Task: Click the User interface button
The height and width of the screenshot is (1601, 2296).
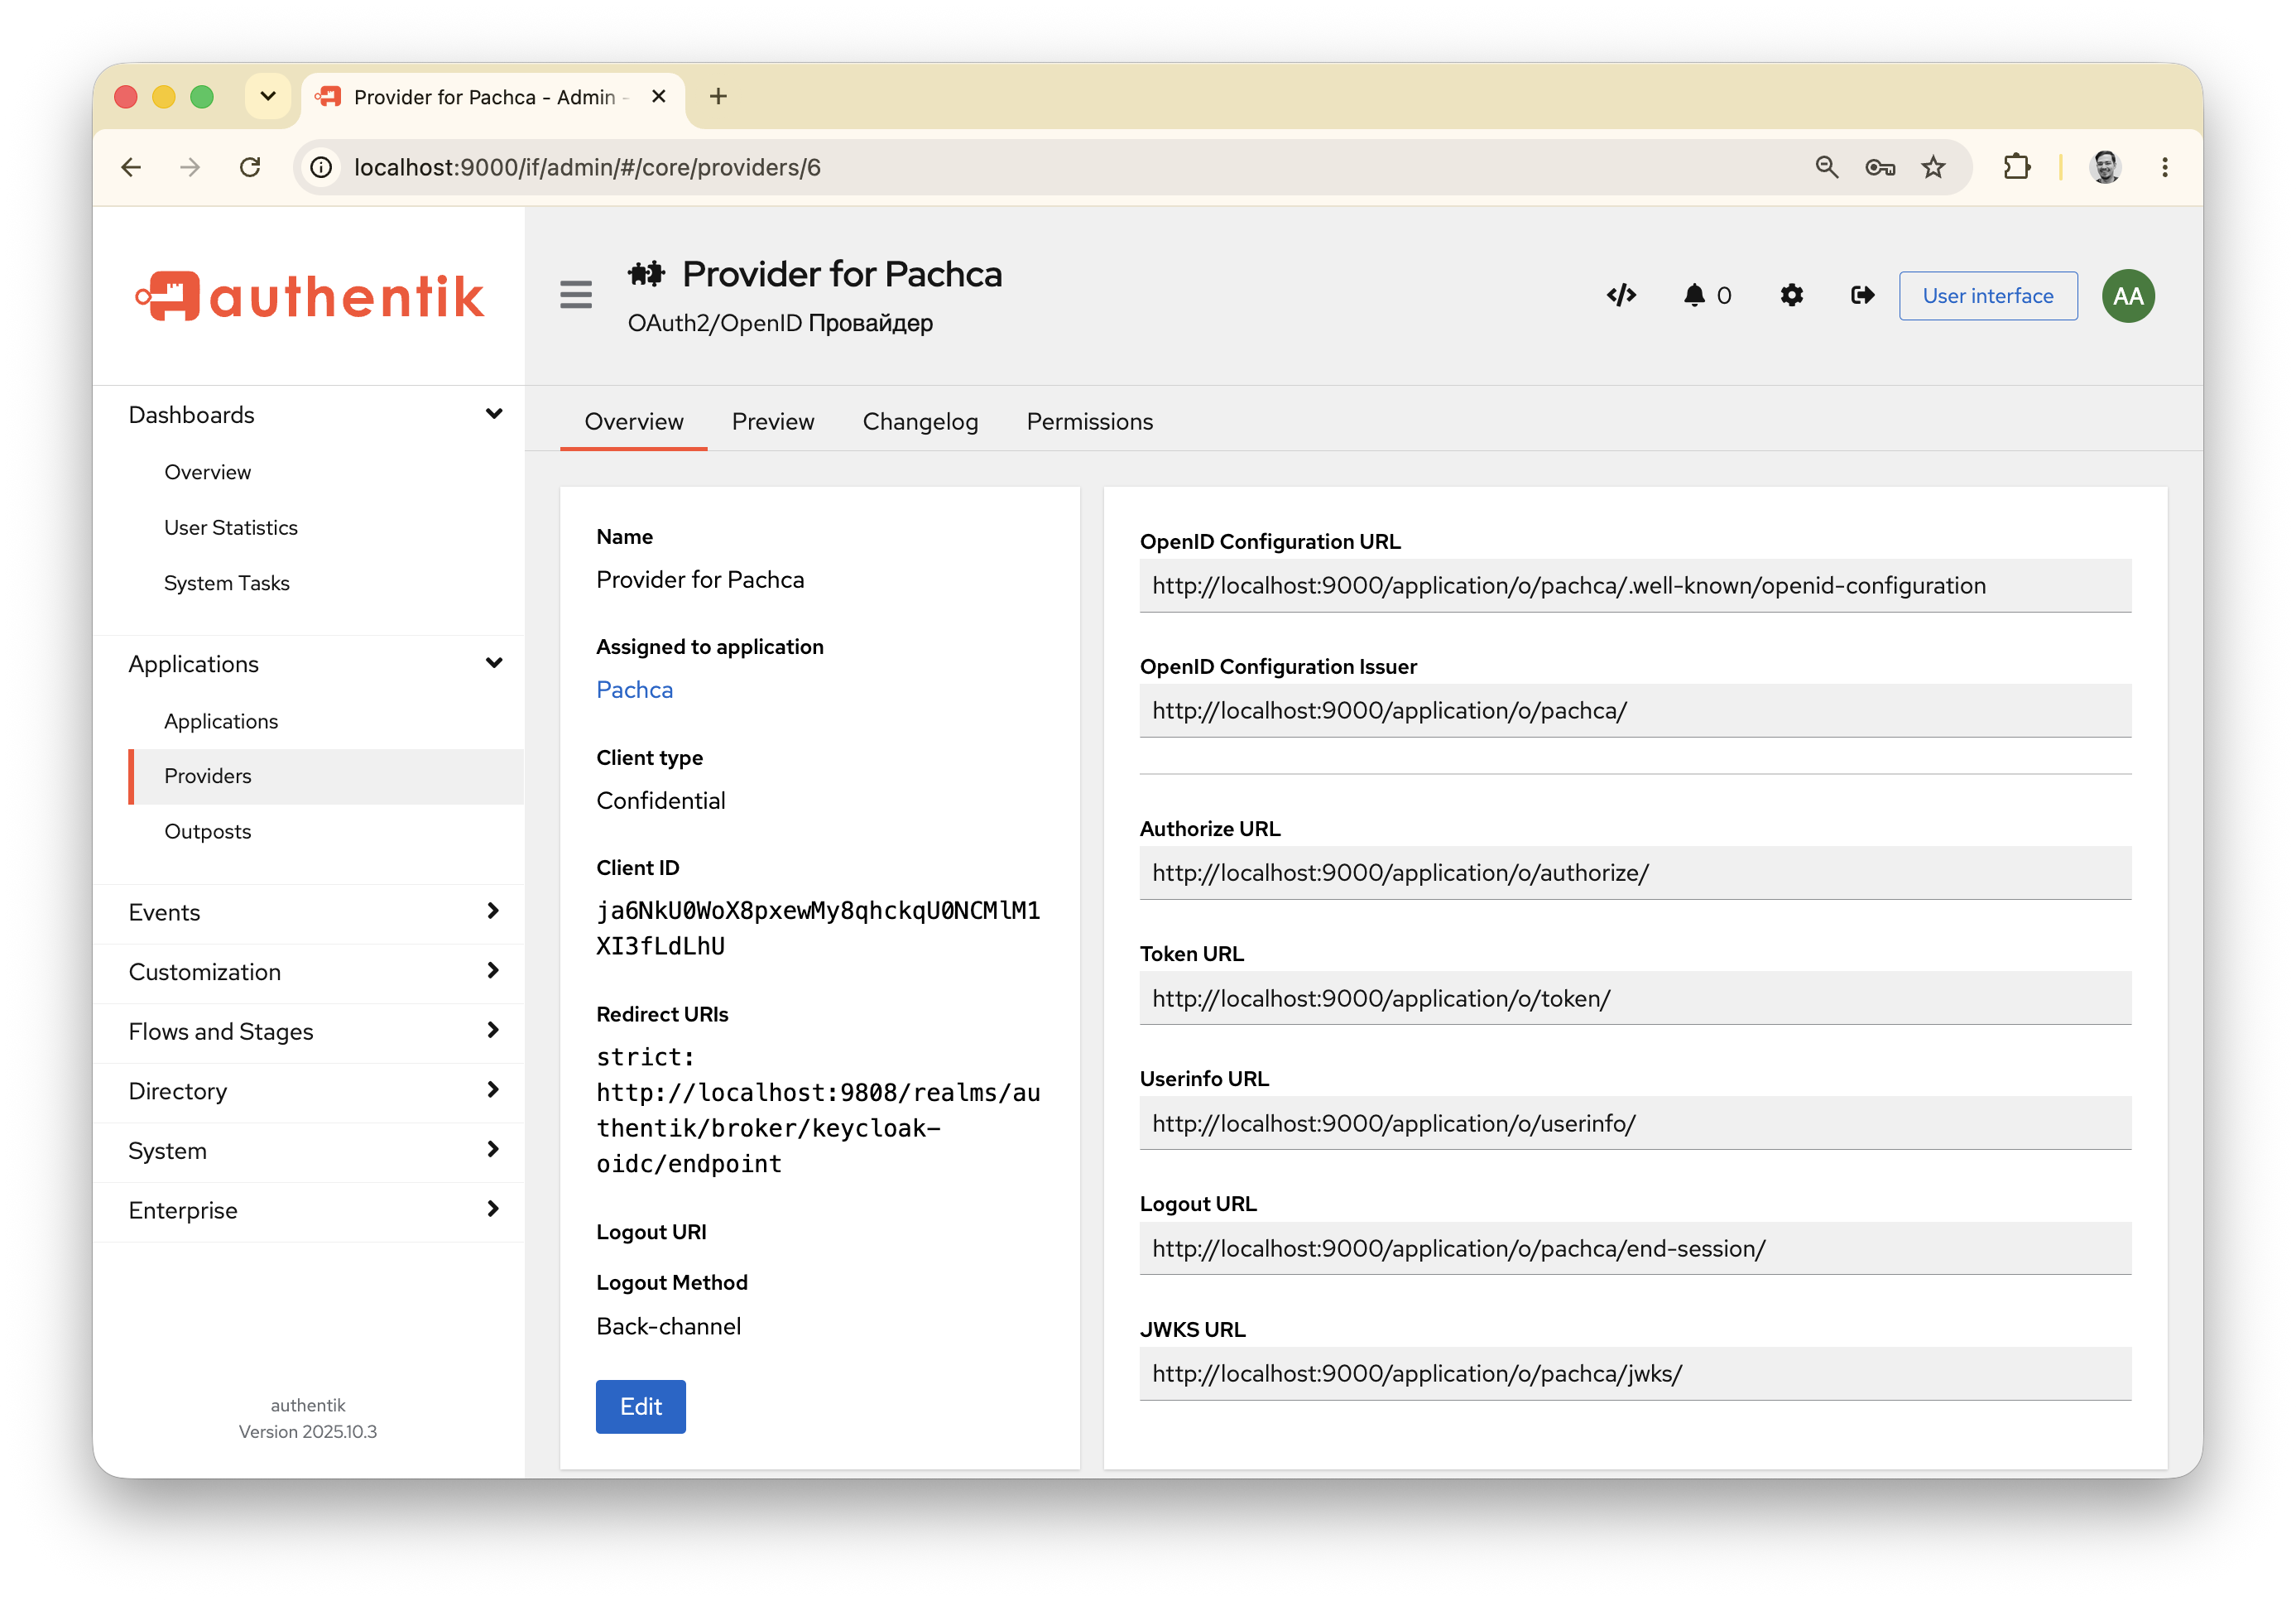Action: click(x=1987, y=295)
